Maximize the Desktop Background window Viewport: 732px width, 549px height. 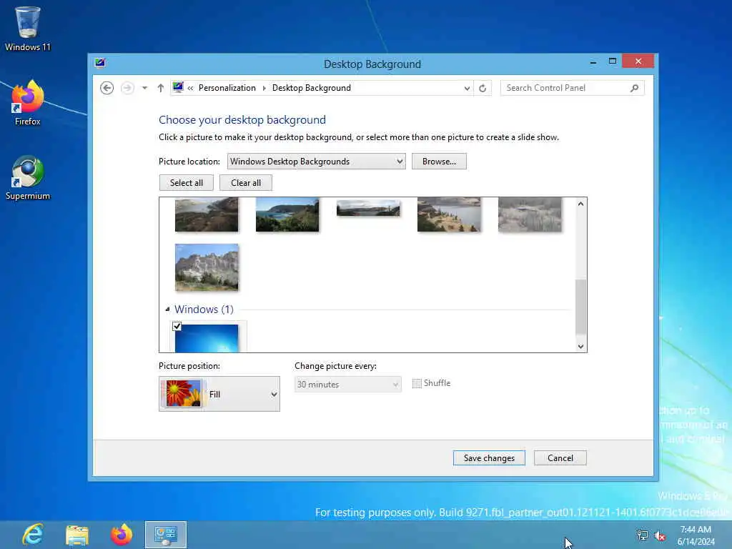pos(613,61)
